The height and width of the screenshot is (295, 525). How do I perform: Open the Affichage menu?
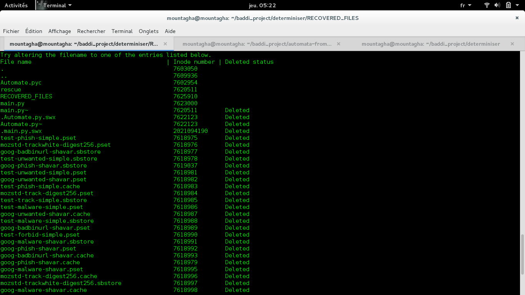point(60,31)
